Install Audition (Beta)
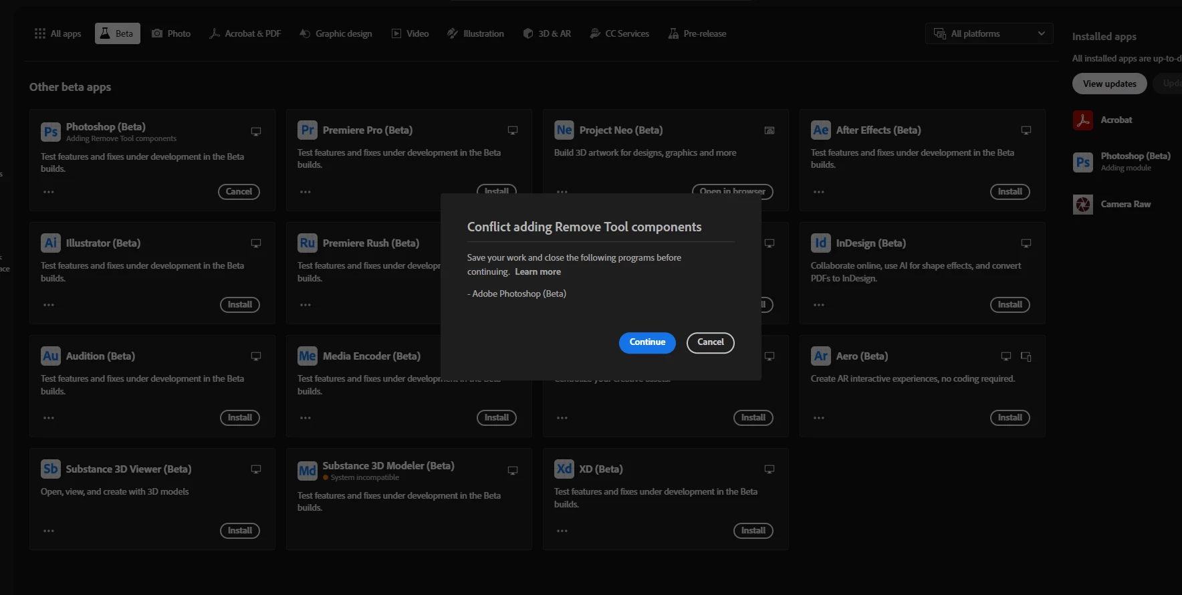The height and width of the screenshot is (595, 1182). click(x=239, y=418)
